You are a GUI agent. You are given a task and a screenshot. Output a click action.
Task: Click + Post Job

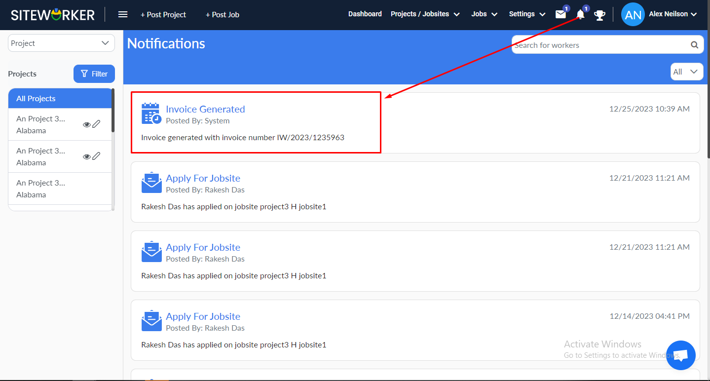pos(223,15)
